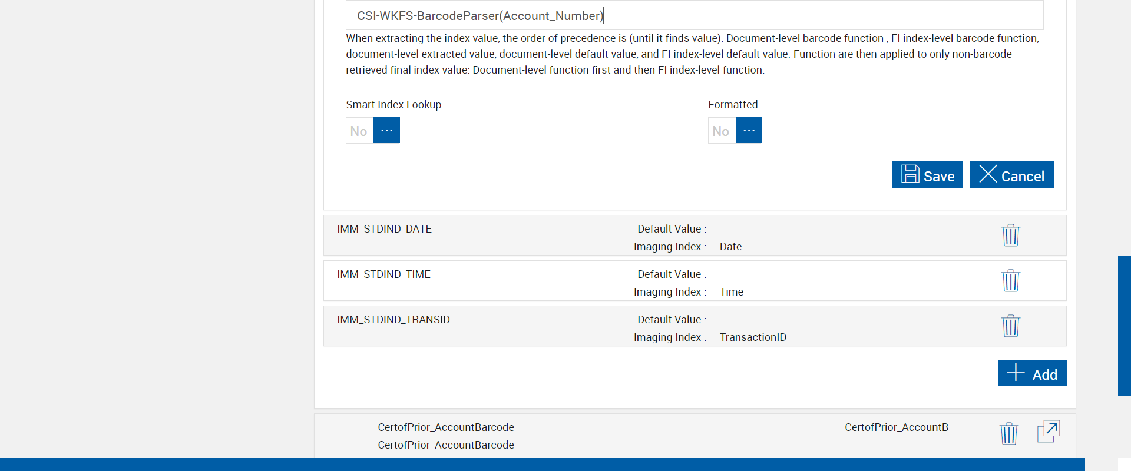Click the Date imaging index value
The height and width of the screenshot is (471, 1131).
coord(730,247)
